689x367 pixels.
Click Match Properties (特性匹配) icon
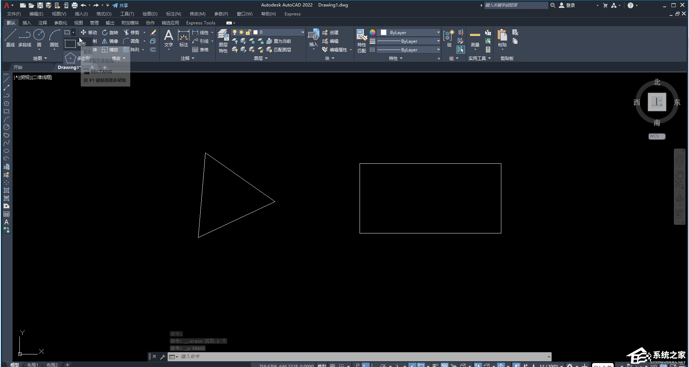tap(362, 41)
